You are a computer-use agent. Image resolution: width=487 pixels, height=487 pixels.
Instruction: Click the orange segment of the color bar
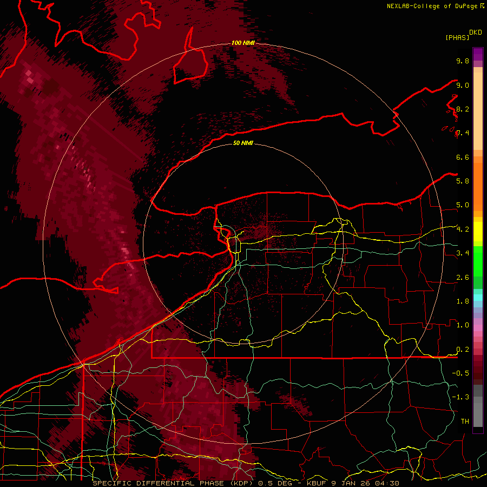(478, 186)
